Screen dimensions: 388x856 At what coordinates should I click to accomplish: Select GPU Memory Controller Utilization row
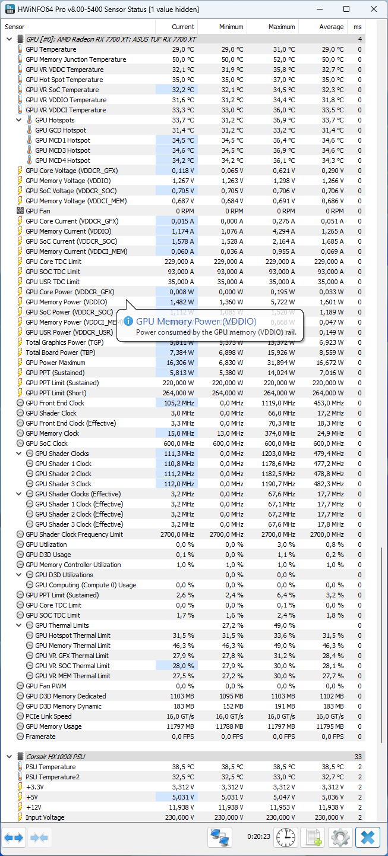(184, 565)
